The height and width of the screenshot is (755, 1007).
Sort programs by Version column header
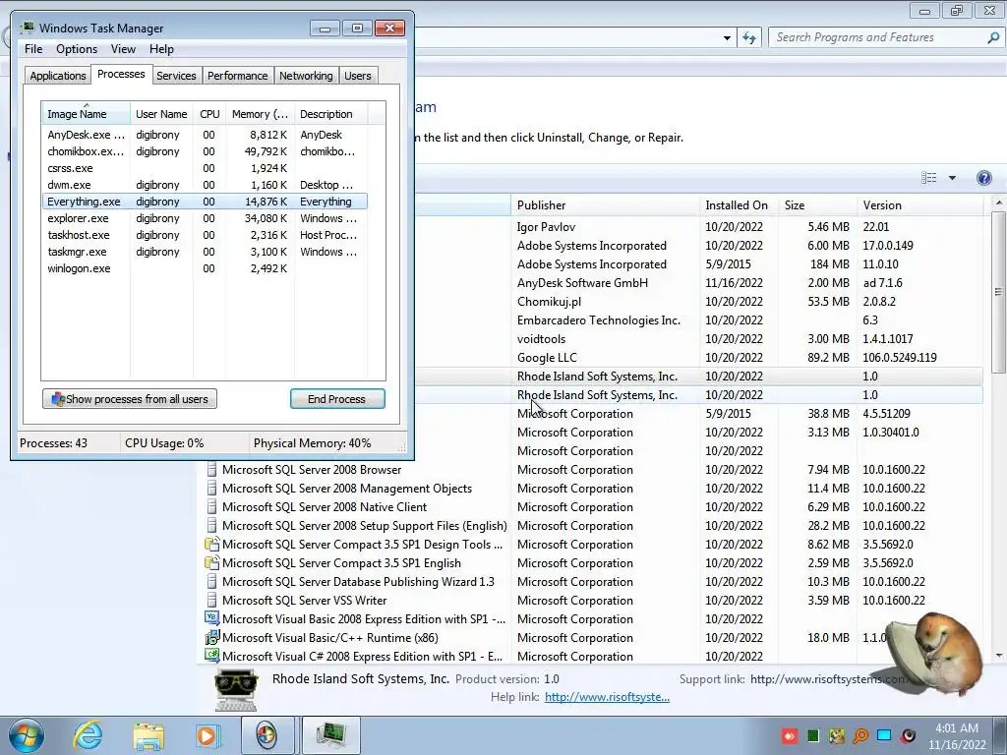[919, 205]
